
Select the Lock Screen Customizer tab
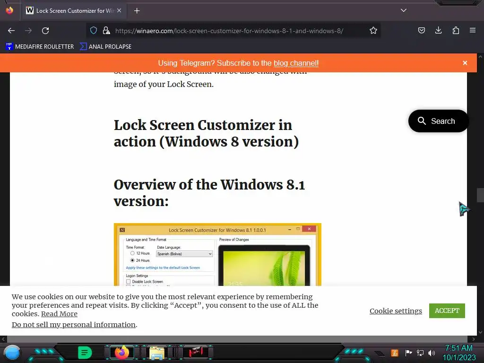[74, 10]
